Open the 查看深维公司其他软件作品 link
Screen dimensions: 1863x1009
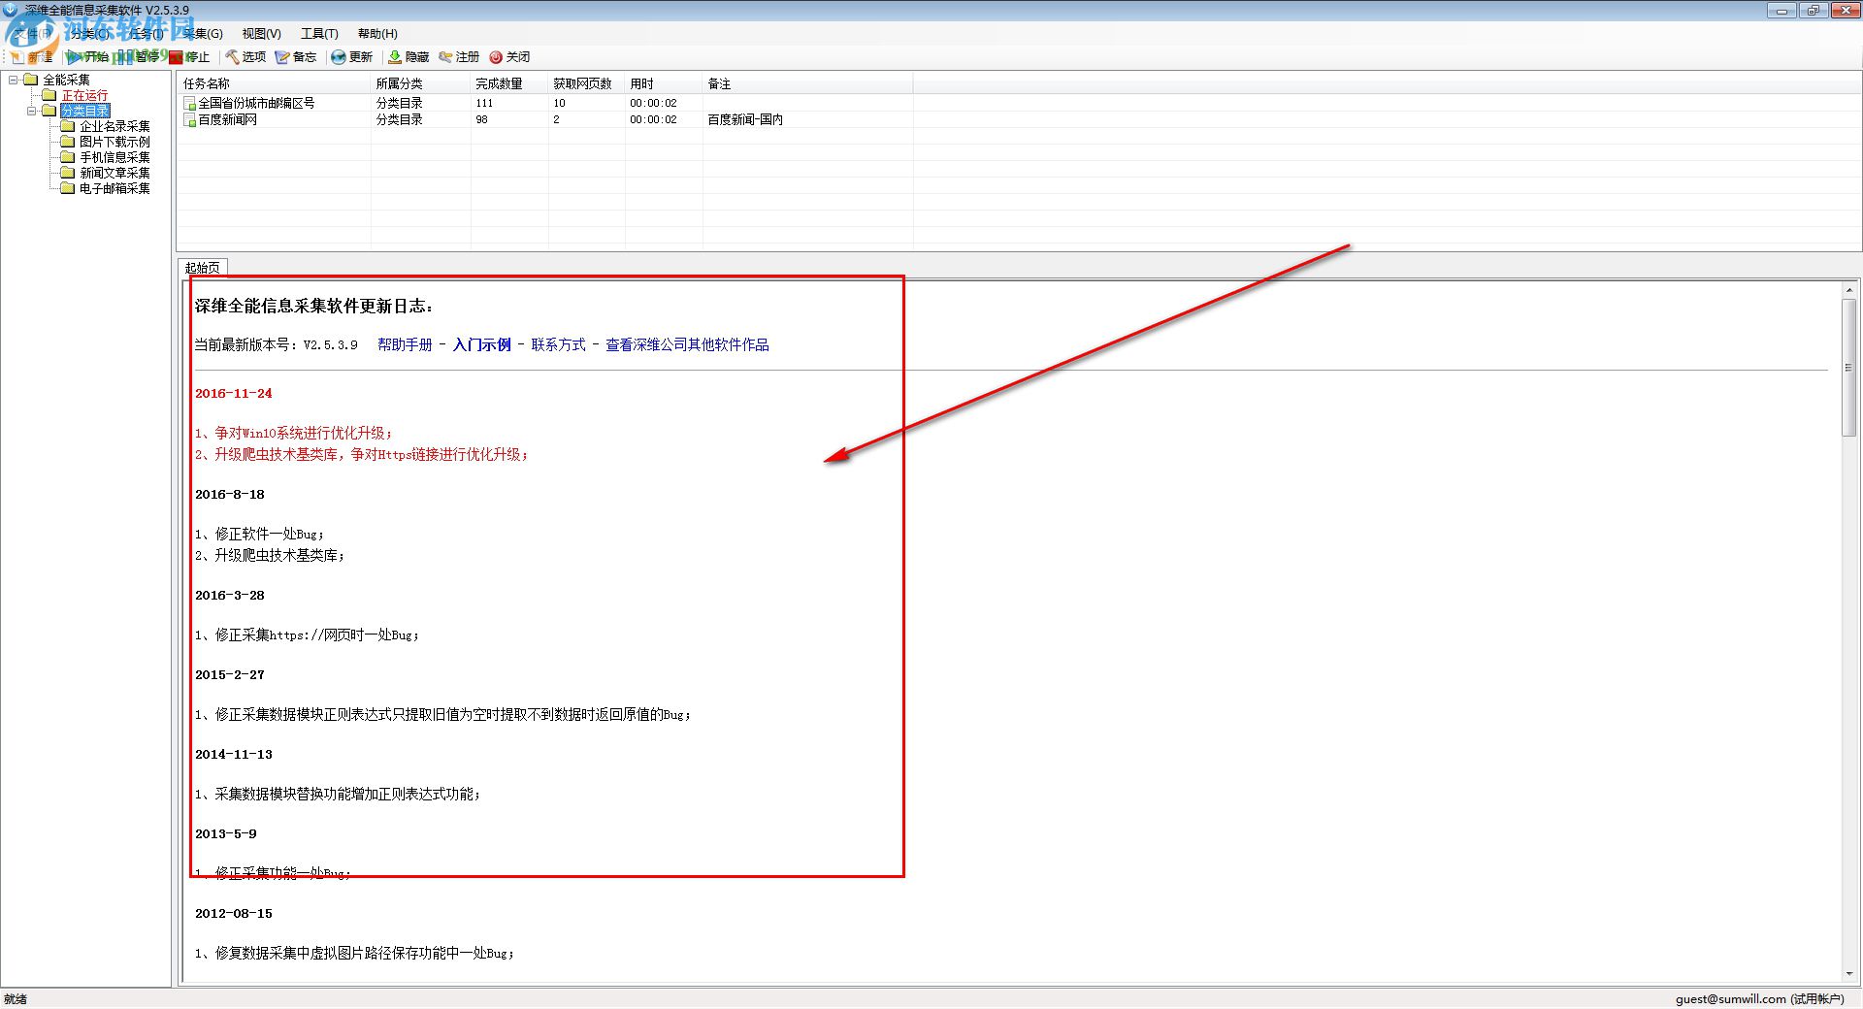pyautogui.click(x=687, y=344)
